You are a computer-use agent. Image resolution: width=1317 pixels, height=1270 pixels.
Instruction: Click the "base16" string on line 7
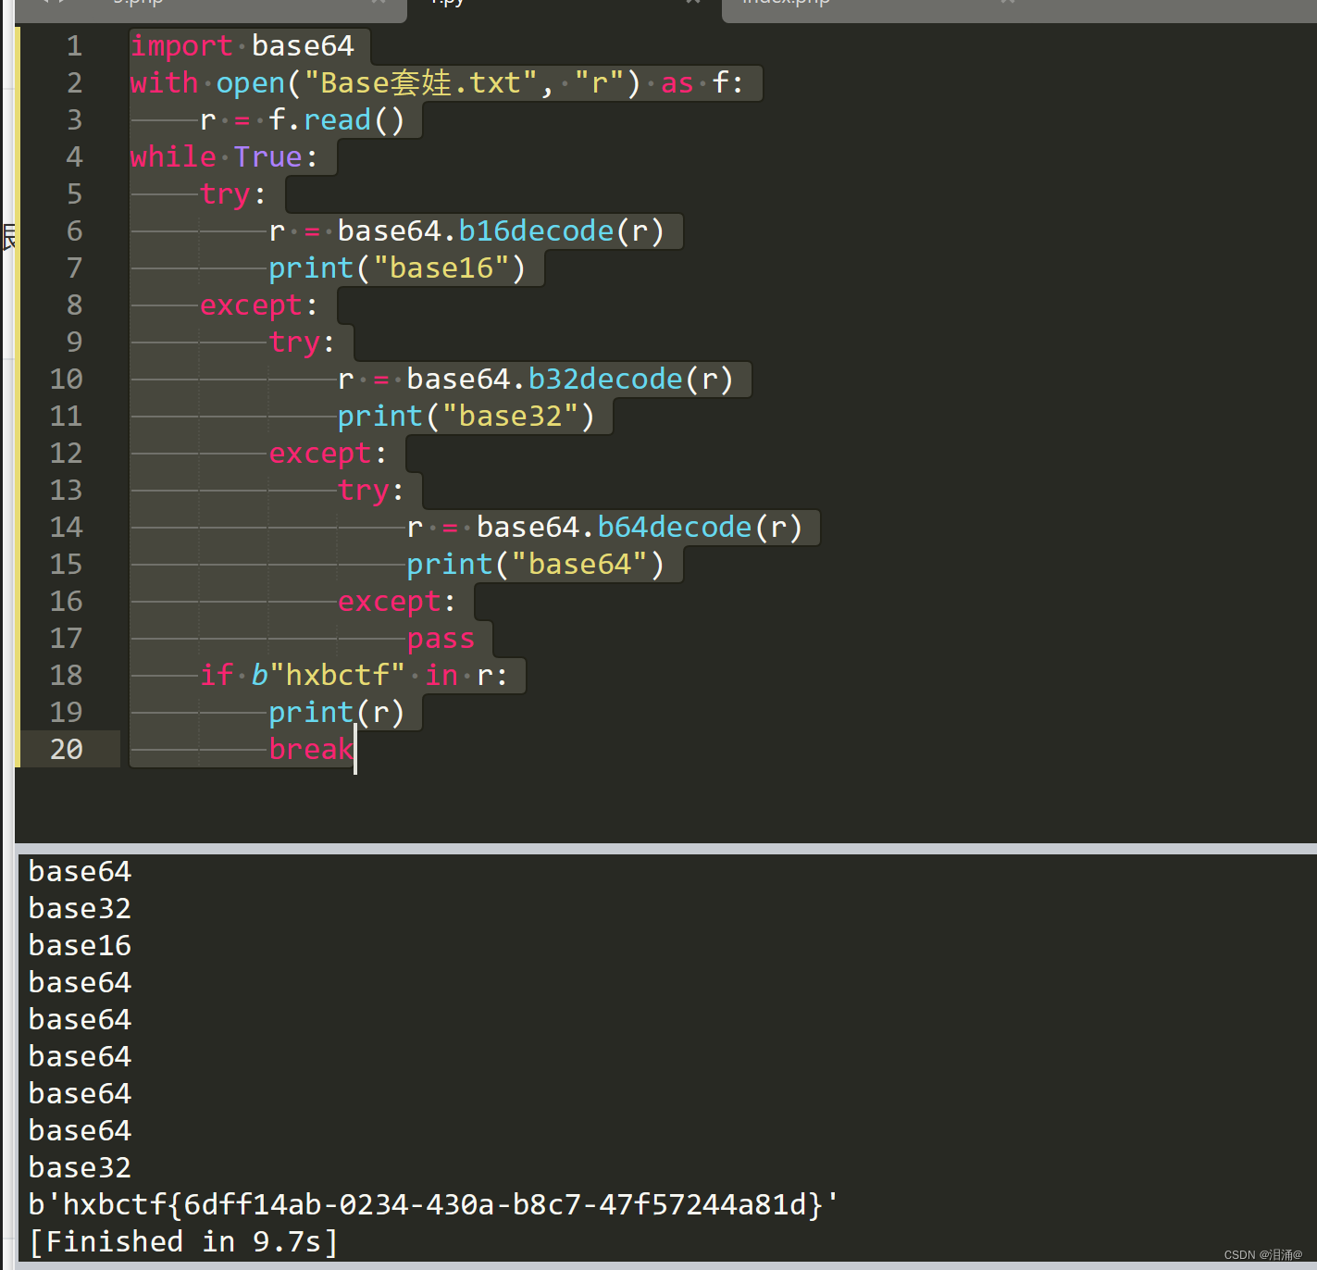pyautogui.click(x=441, y=268)
